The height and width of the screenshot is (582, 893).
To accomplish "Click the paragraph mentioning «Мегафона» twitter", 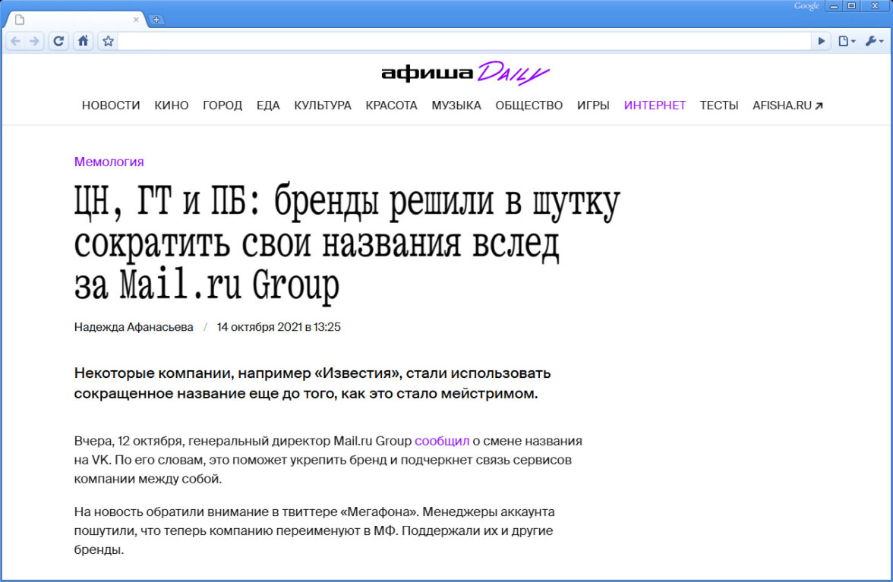I will point(314,531).
